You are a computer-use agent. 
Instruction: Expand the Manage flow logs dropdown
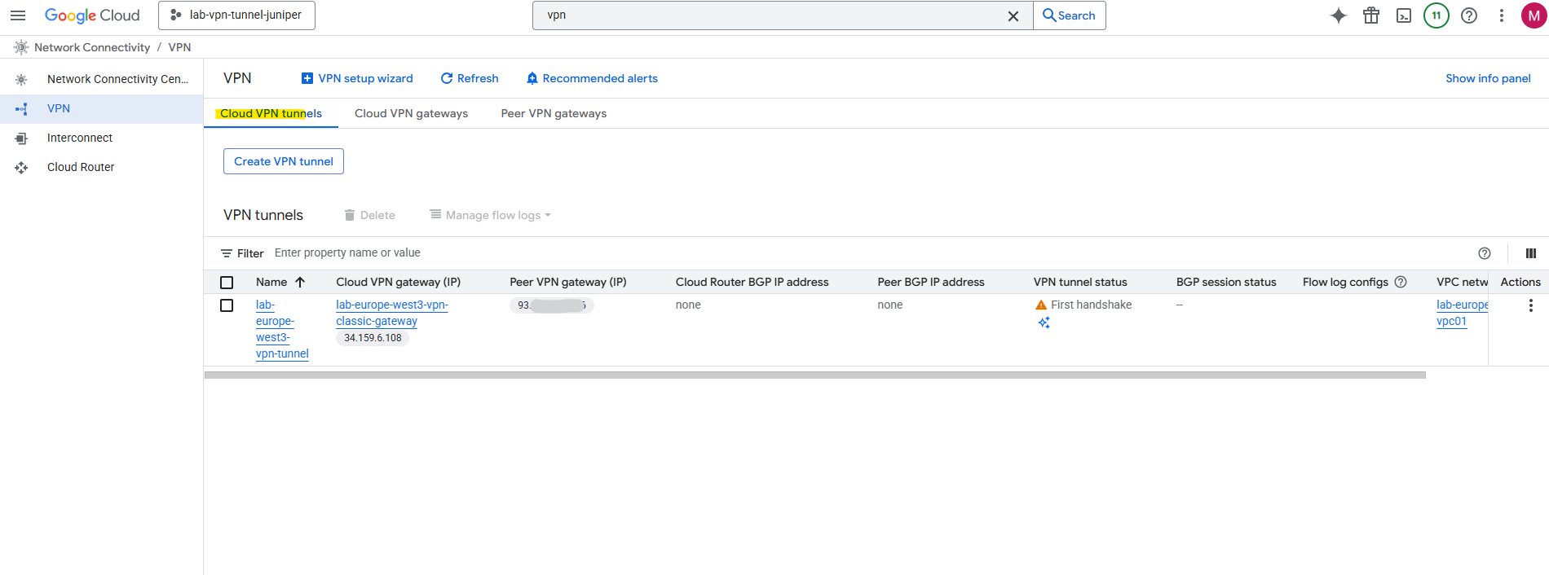(x=491, y=215)
